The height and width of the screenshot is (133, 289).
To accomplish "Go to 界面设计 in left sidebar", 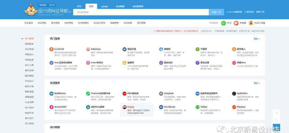I will click(29, 55).
